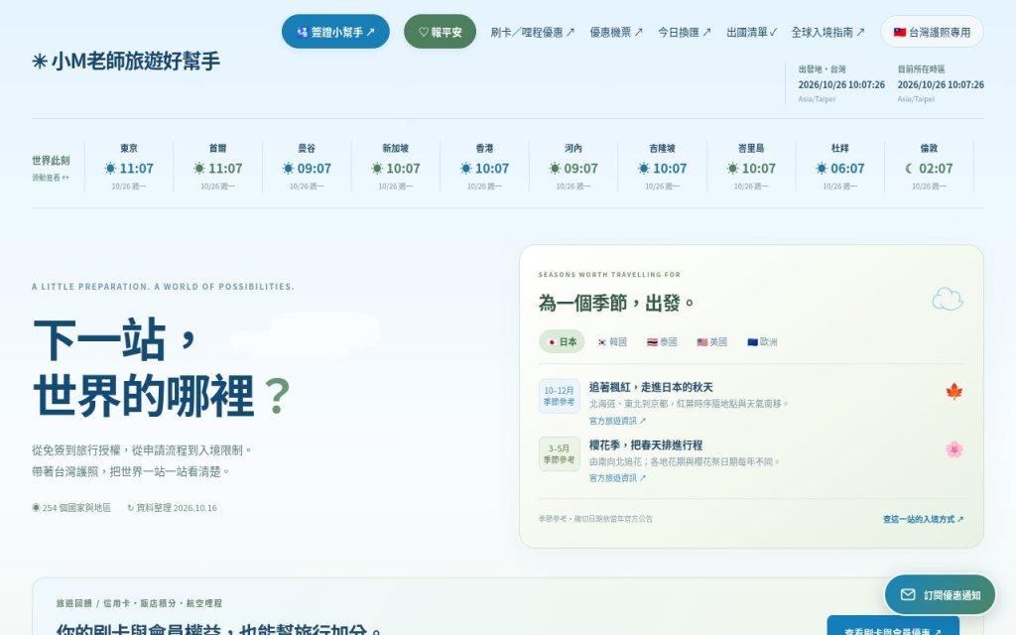Switch to the 歐洲 season tab
1016x635 pixels.
tap(762, 341)
